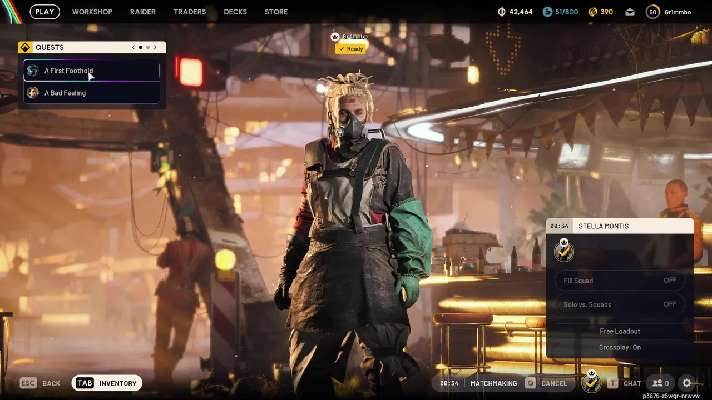
Task: Switch to the WORKSHOP tab
Action: [92, 12]
